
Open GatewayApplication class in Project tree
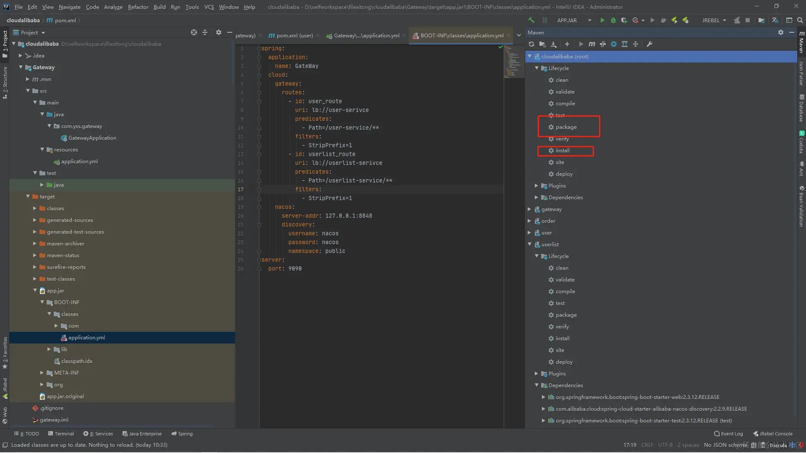pos(92,138)
